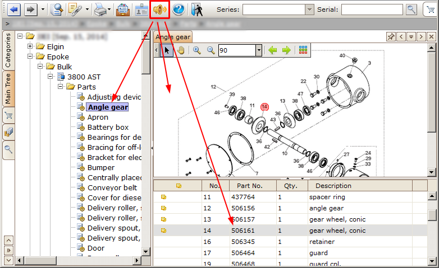Open the shopping cart at top right
This screenshot has height=268, width=439.
coord(431,10)
